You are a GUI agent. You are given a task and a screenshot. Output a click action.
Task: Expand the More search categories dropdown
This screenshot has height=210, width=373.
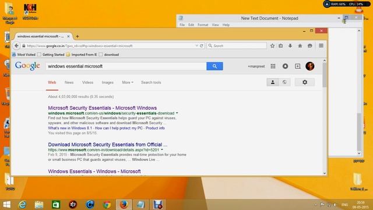(x=128, y=82)
